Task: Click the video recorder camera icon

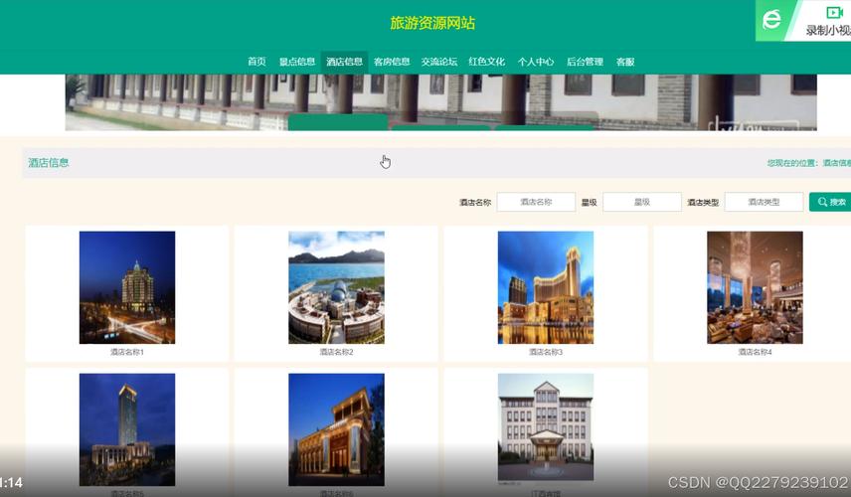Action: 832,13
